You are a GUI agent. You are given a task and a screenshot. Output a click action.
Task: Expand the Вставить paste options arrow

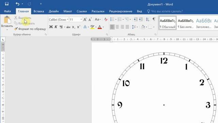[x=7, y=30]
